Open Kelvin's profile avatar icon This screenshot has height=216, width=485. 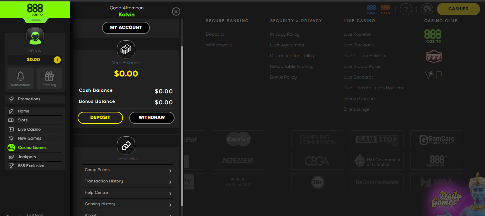pos(35,36)
